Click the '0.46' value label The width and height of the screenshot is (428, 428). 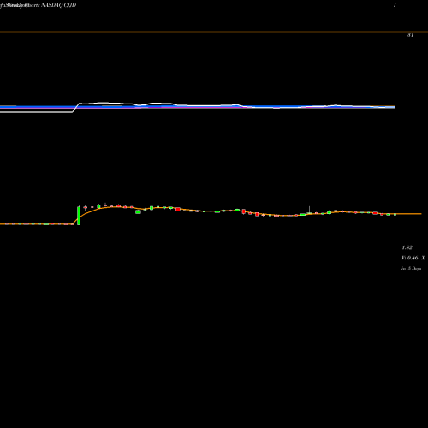[413, 258]
